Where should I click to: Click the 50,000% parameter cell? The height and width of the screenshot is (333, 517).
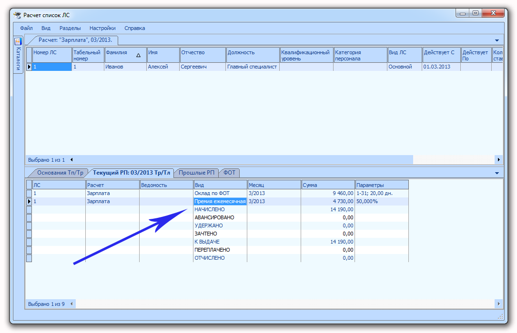pyautogui.click(x=382, y=201)
